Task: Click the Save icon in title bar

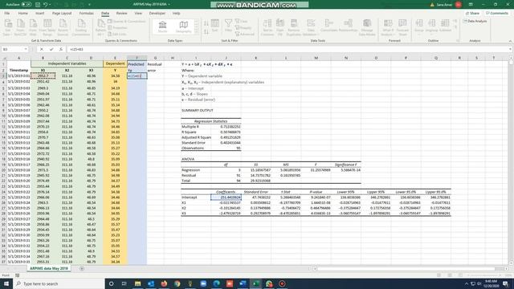Action: (38, 5)
